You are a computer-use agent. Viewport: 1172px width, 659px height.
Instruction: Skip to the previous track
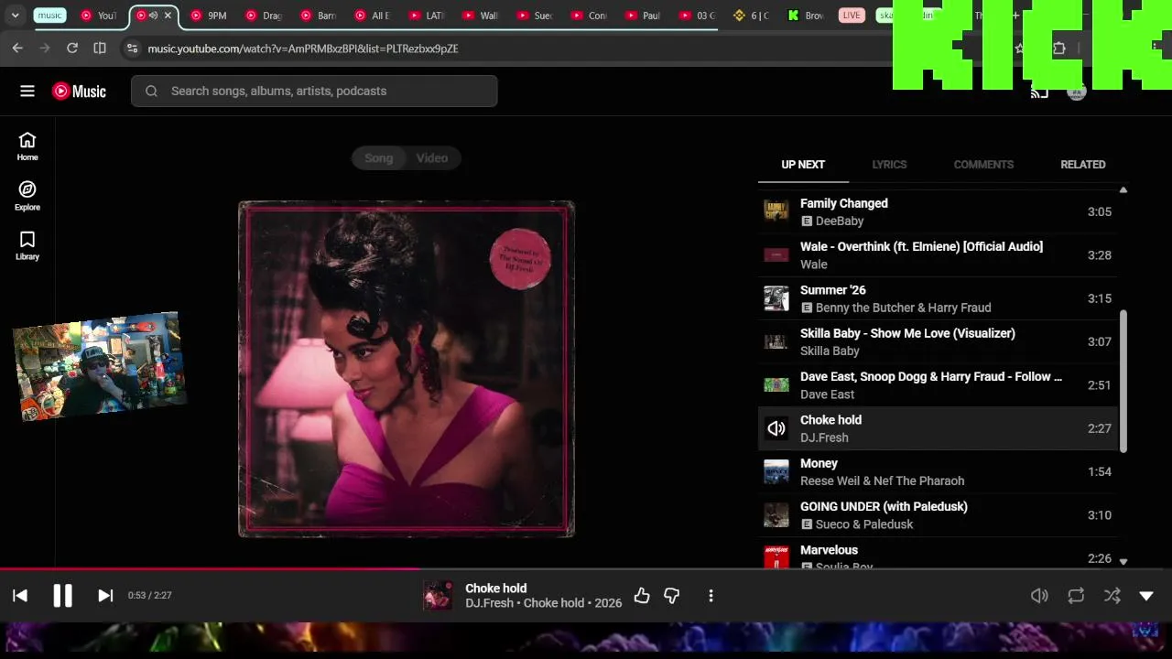pyautogui.click(x=20, y=596)
